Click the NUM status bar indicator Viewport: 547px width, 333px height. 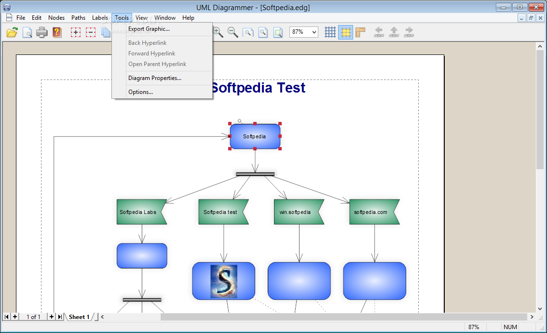point(510,327)
